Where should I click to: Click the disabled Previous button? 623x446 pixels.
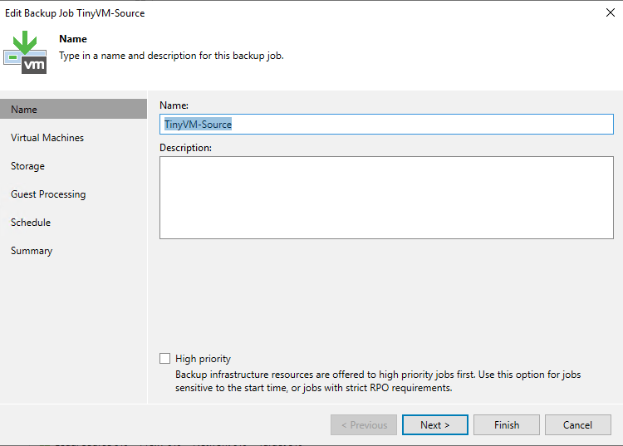point(363,425)
